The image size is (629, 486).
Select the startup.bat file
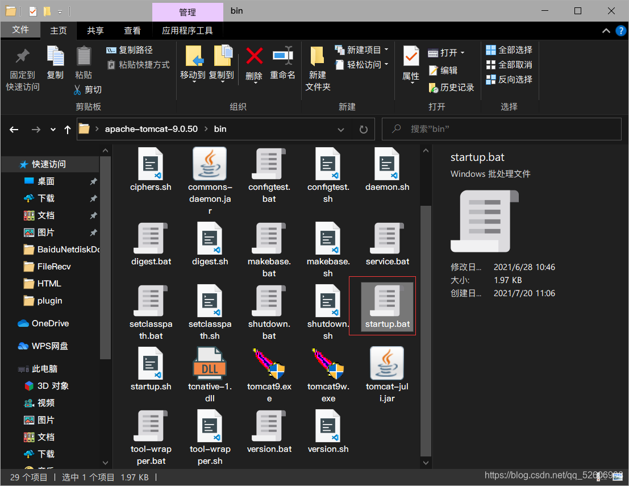click(x=387, y=306)
